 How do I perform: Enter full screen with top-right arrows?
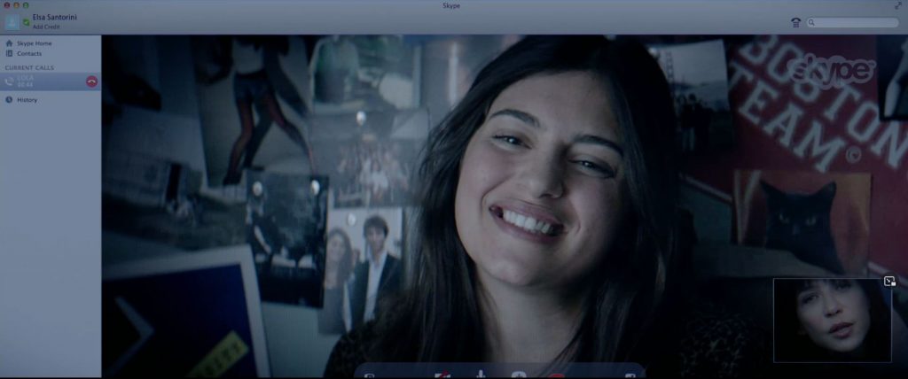point(897,6)
